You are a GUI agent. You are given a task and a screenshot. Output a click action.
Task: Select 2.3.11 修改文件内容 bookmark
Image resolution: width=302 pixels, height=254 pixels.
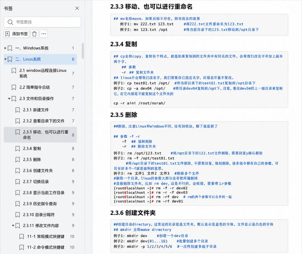(40, 226)
